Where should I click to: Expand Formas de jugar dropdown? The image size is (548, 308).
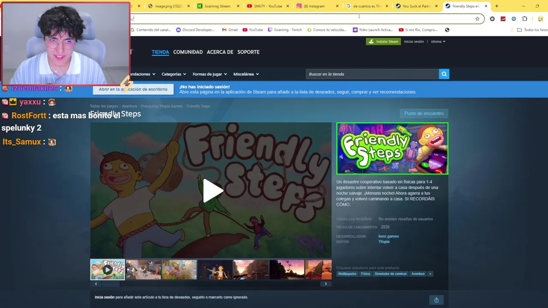[210, 74]
